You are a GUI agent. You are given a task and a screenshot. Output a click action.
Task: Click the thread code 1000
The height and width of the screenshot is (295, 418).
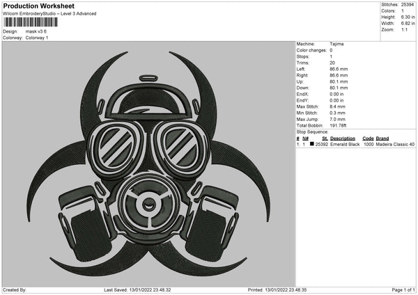[369, 144]
